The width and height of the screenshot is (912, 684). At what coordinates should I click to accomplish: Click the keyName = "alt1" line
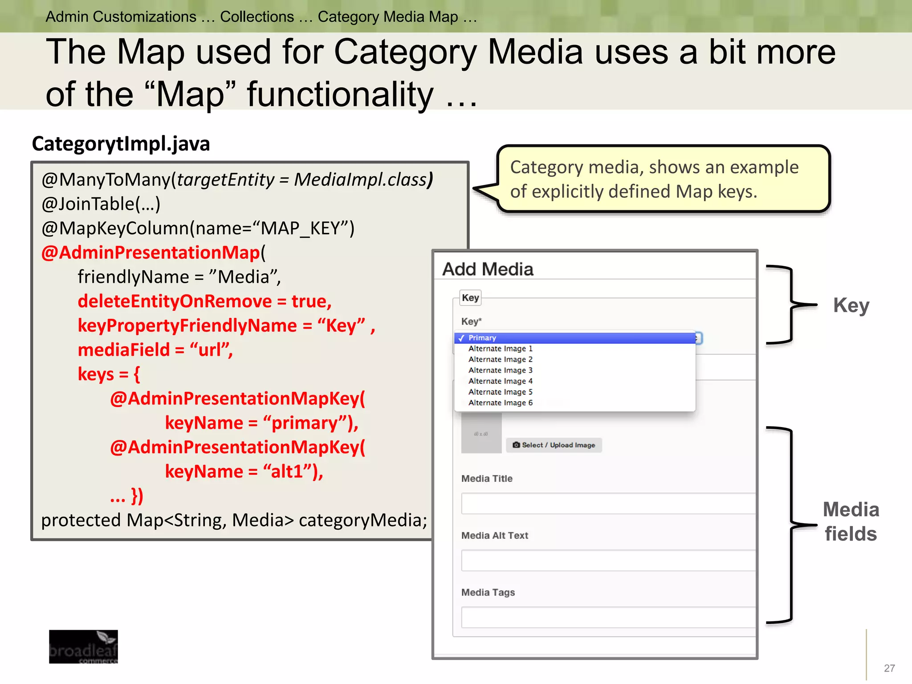244,472
